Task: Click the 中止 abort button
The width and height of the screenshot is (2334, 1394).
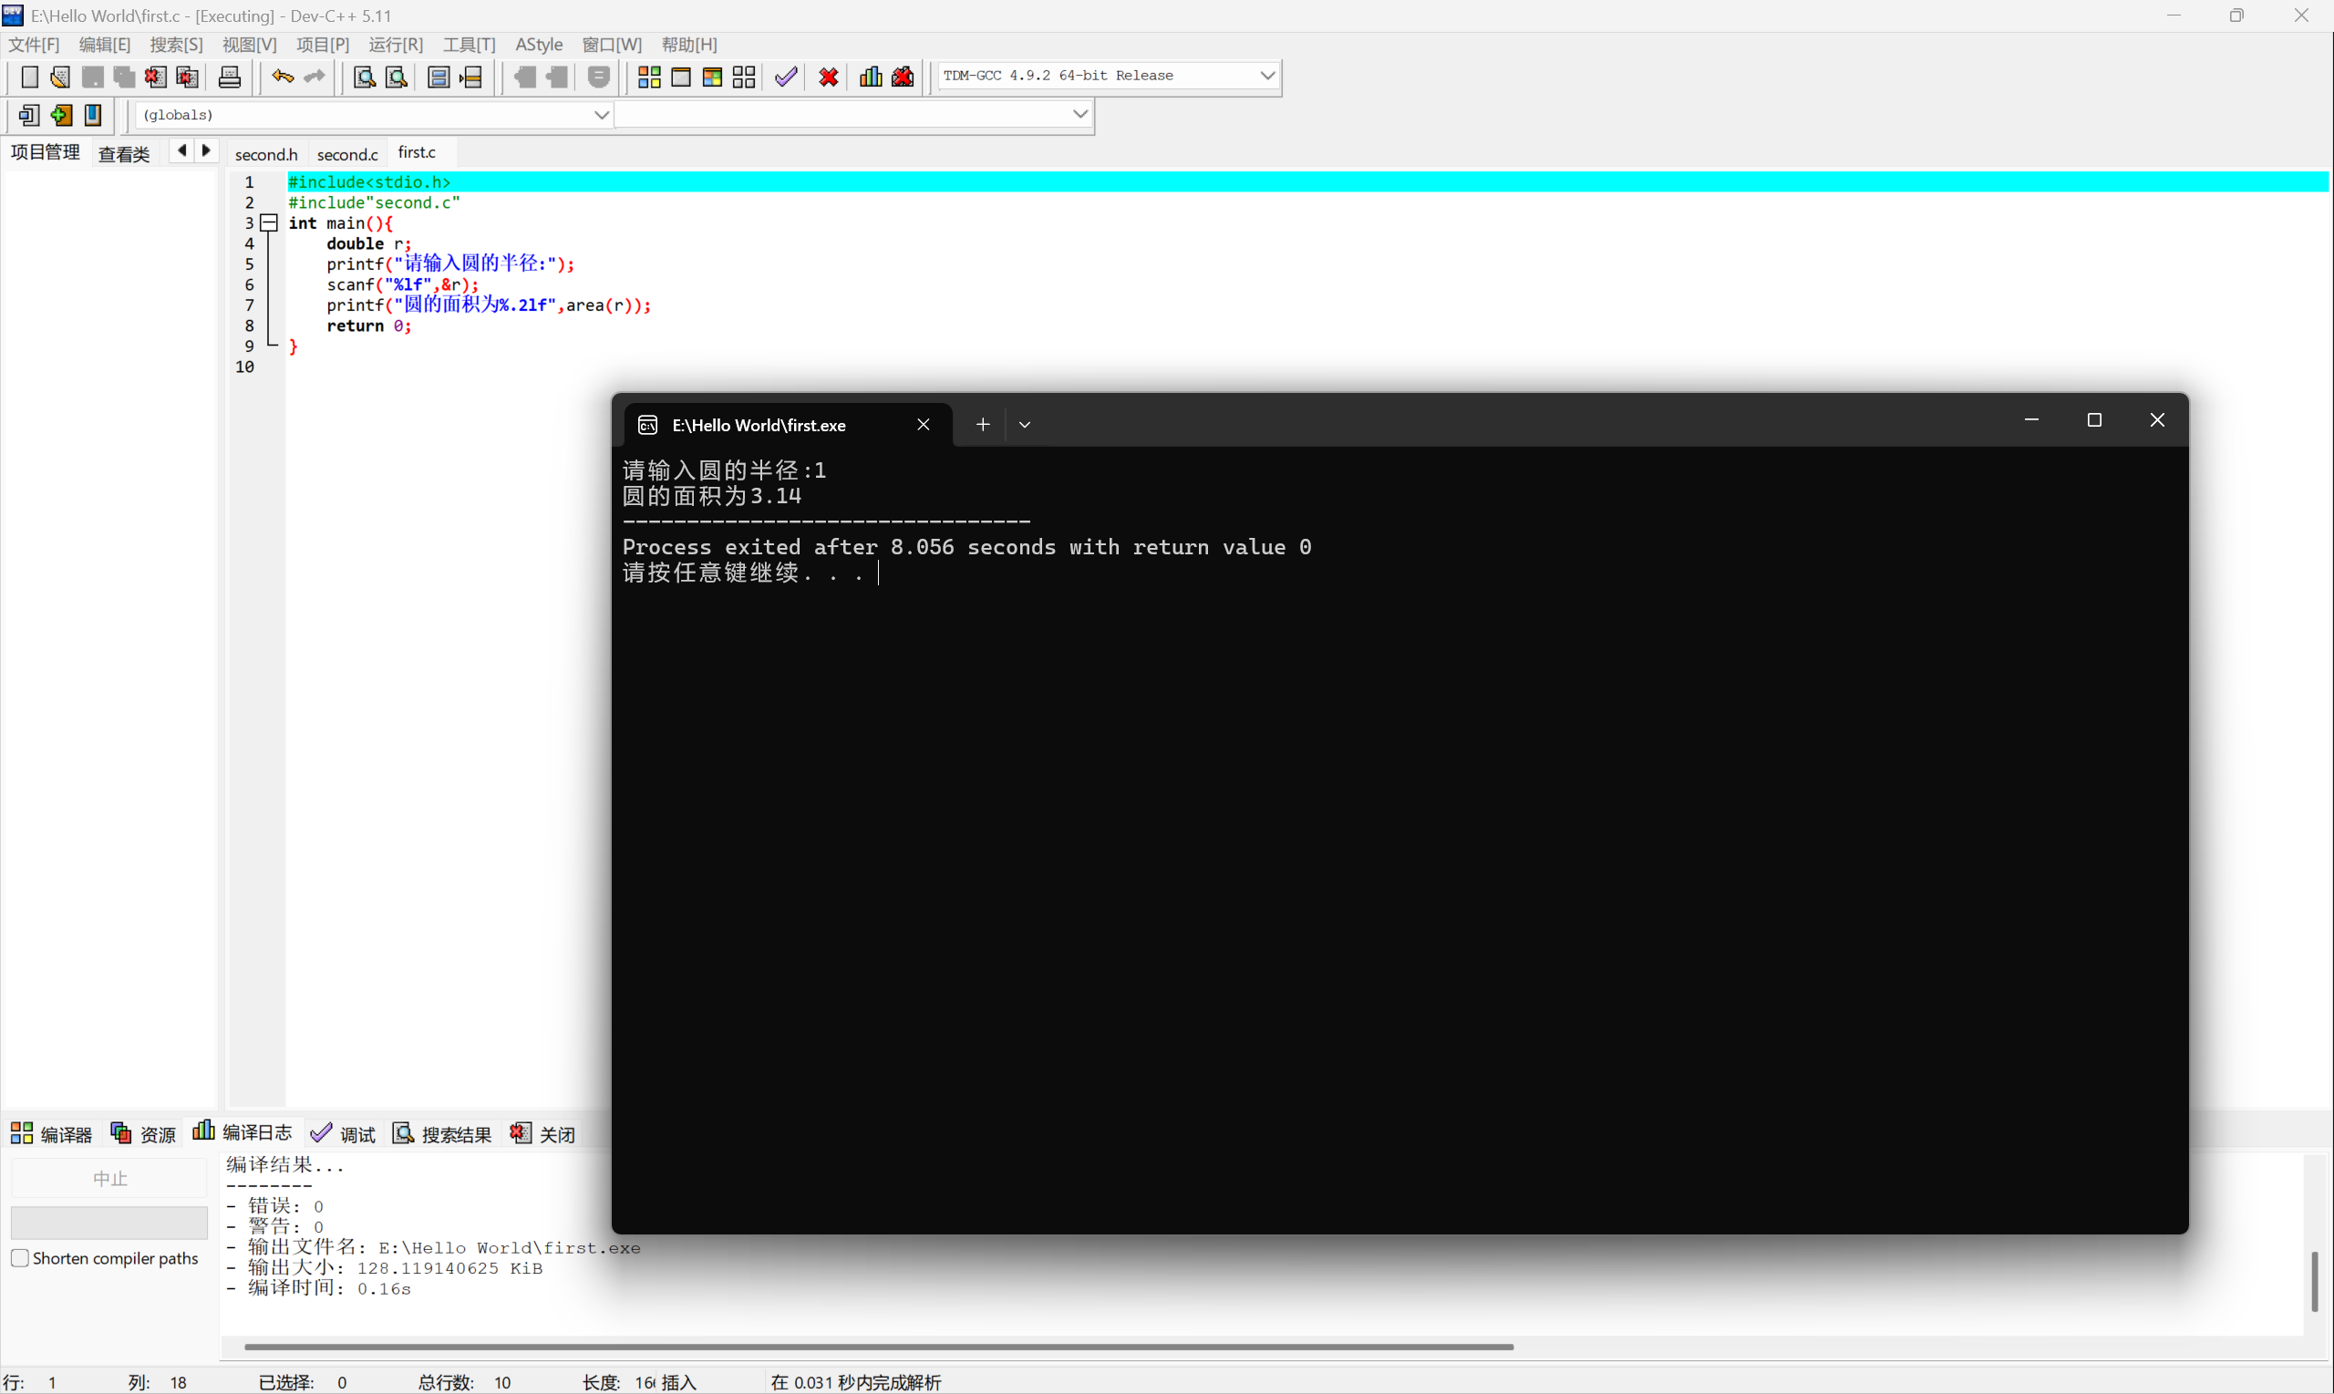Action: 110,1177
